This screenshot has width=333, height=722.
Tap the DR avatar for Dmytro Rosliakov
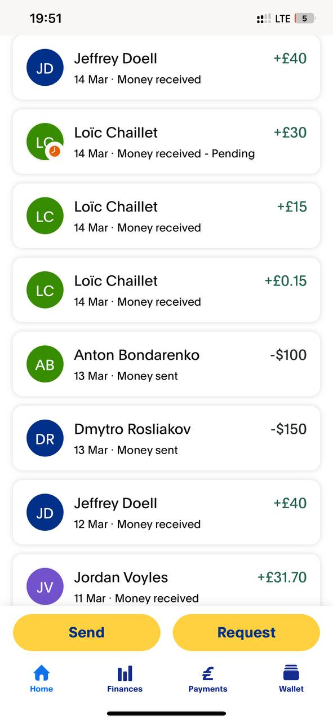click(45, 438)
